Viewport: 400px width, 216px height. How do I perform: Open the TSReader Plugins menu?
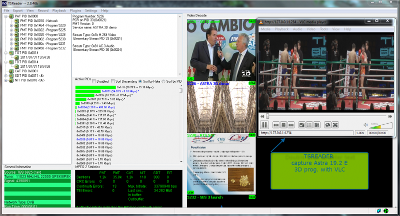[x=75, y=10]
